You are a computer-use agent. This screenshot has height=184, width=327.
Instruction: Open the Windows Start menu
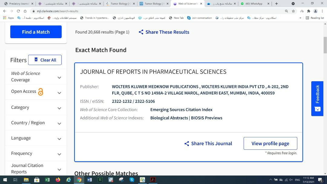pyautogui.click(x=5, y=180)
